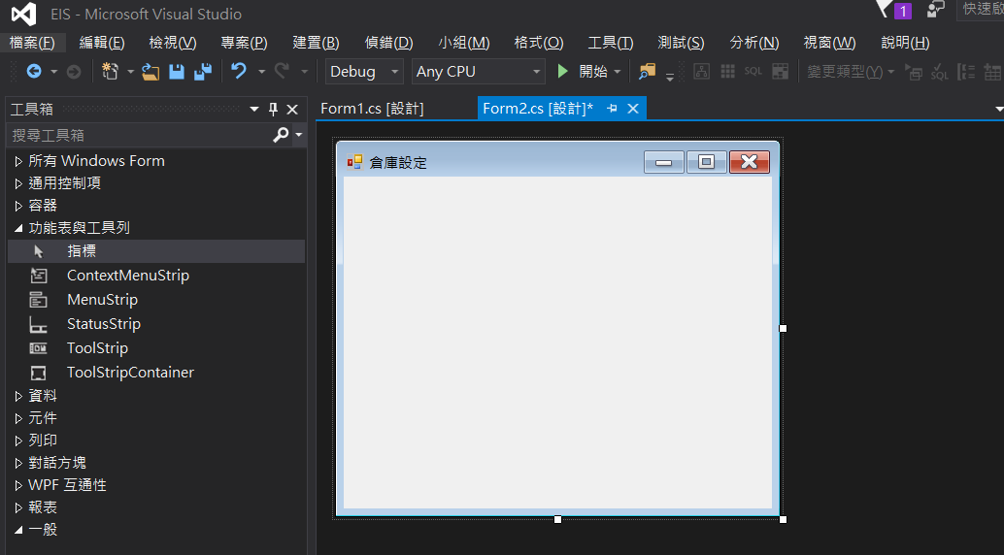This screenshot has width=1004, height=555.
Task: Toggle auto-hide pin on the 工具箱 panel
Action: click(273, 109)
